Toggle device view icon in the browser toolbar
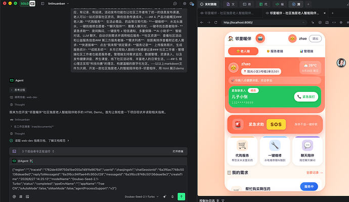 pos(327,22)
